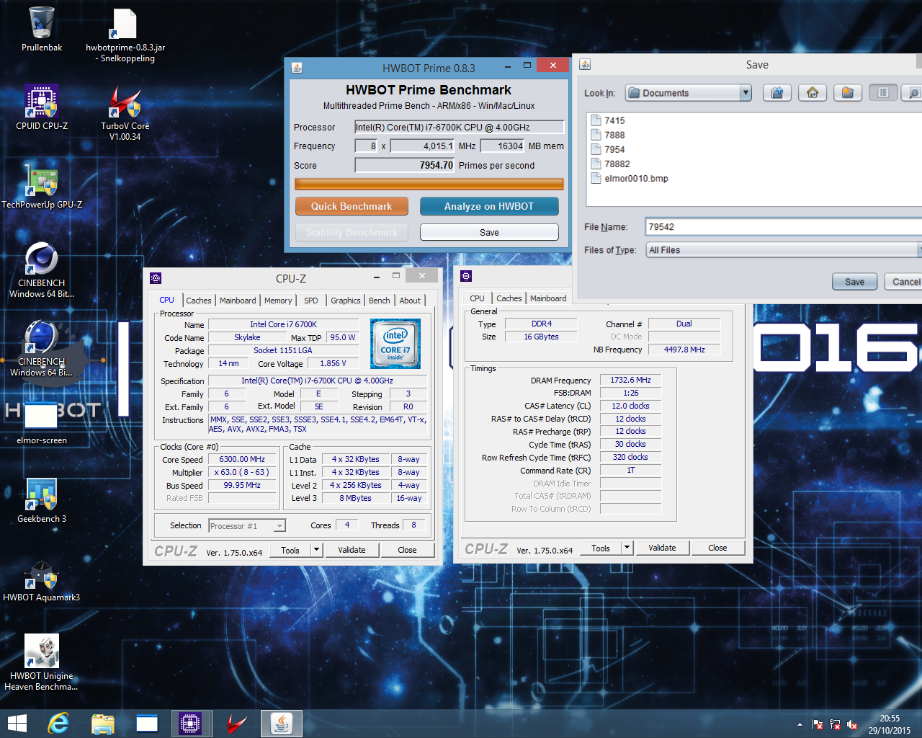Image resolution: width=922 pixels, height=738 pixels.
Task: Select file 7954 in the Save list
Action: pos(608,149)
